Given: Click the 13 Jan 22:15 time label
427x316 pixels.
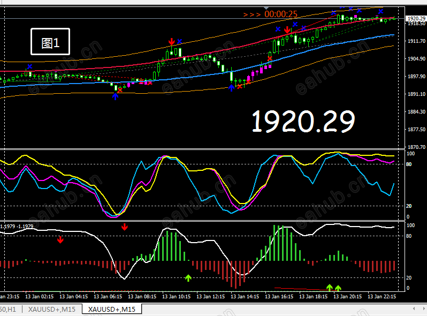Looking at the screenshot, I should [x=382, y=296].
